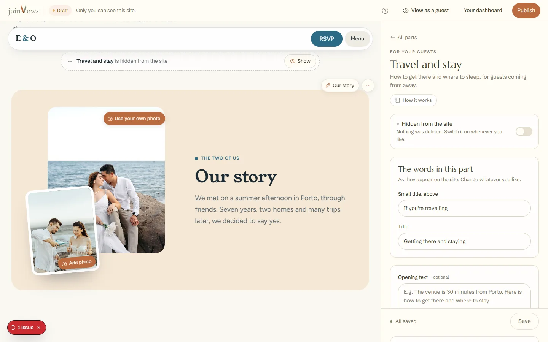Click View as a guest

426,11
